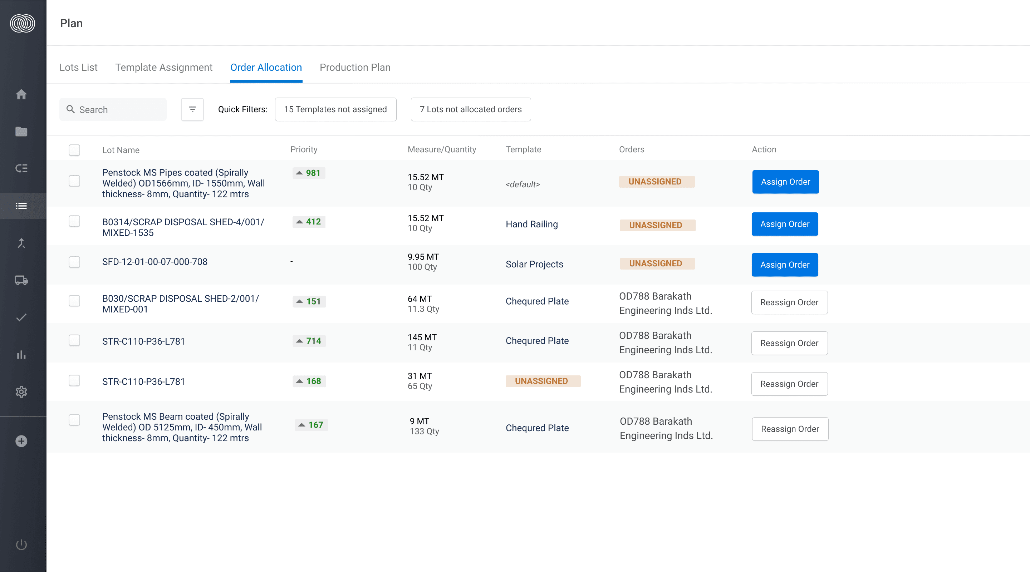This screenshot has width=1030, height=572.
Task: Apply the 7 Lots not allocated filter
Action: point(471,109)
